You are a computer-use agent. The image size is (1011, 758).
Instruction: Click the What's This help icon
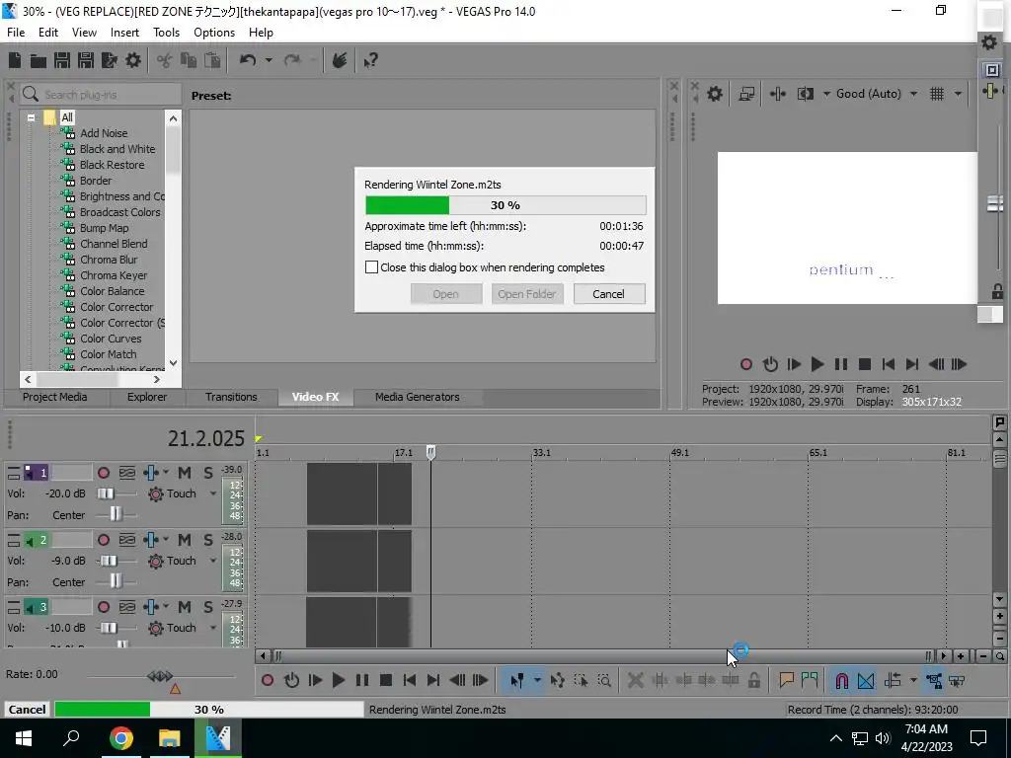[x=370, y=60]
